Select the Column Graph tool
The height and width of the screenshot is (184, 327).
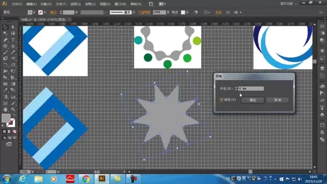(13, 97)
